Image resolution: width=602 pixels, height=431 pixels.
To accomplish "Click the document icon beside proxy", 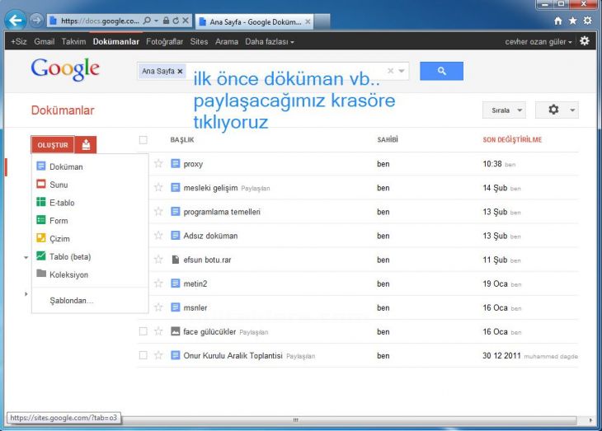I will click(175, 164).
